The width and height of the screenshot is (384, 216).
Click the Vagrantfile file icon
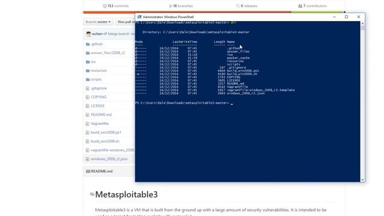tap(88, 124)
